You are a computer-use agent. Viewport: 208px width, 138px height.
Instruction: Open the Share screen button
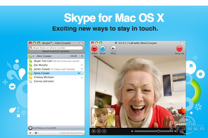tap(103, 49)
